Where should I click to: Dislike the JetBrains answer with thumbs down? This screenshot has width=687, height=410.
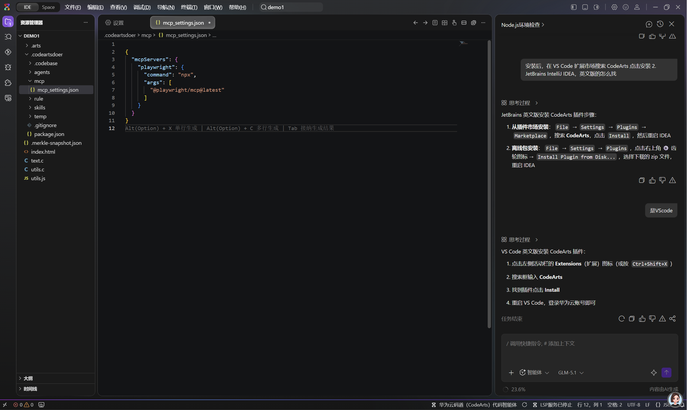(662, 180)
